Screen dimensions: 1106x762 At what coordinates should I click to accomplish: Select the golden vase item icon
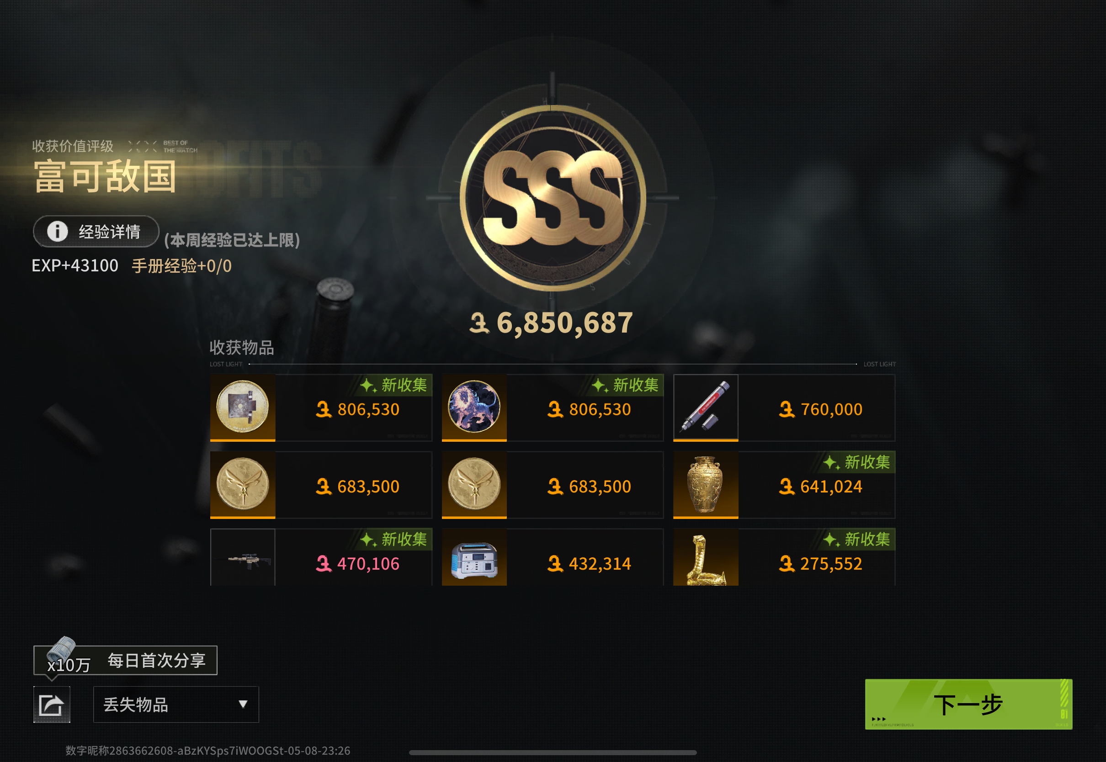click(706, 485)
